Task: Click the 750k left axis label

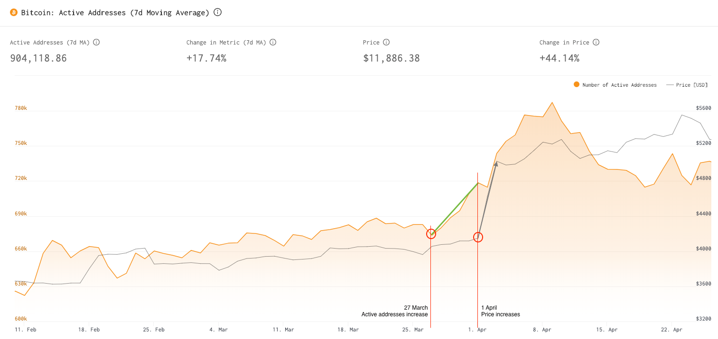Action: (21, 143)
